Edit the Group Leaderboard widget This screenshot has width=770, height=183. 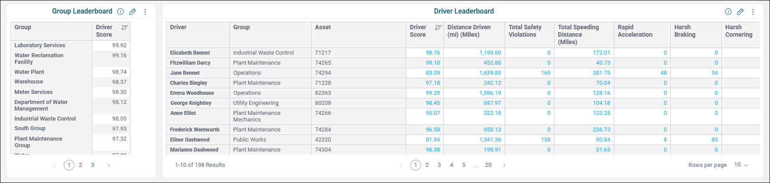point(132,12)
